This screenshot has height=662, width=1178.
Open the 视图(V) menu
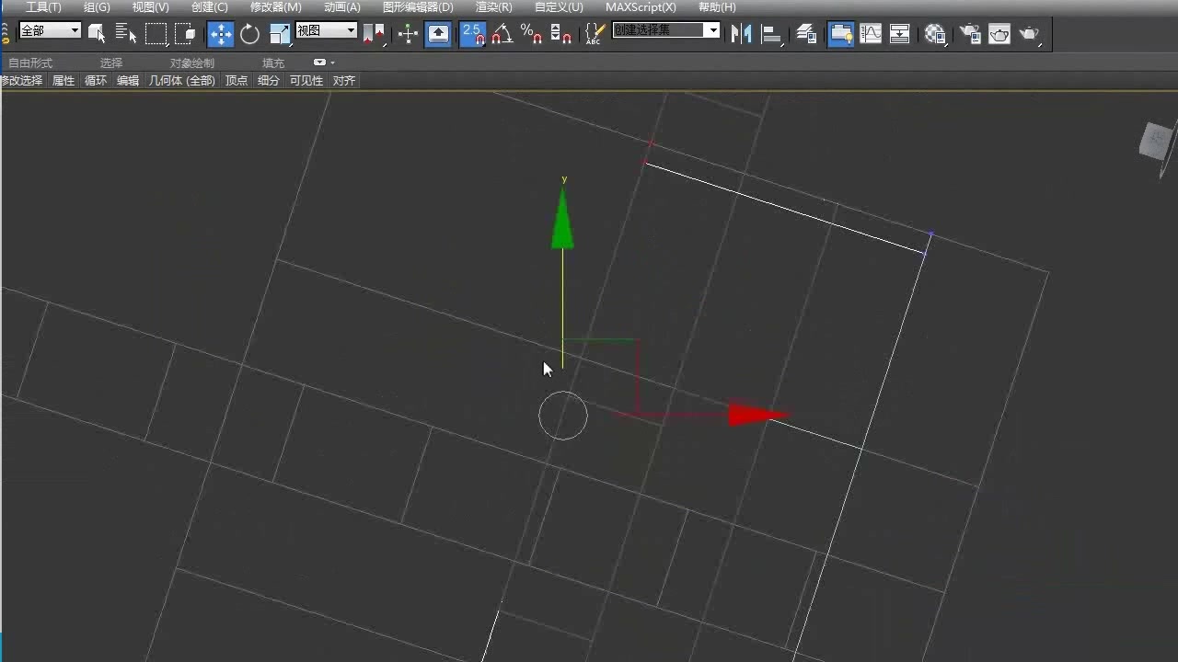tap(150, 7)
